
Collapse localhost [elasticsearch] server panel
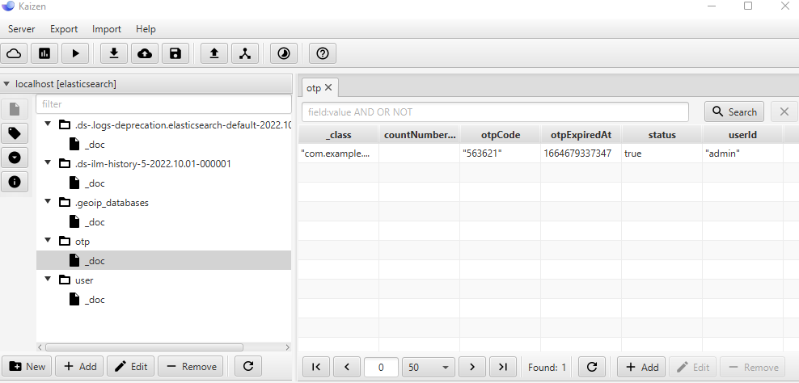click(x=6, y=84)
